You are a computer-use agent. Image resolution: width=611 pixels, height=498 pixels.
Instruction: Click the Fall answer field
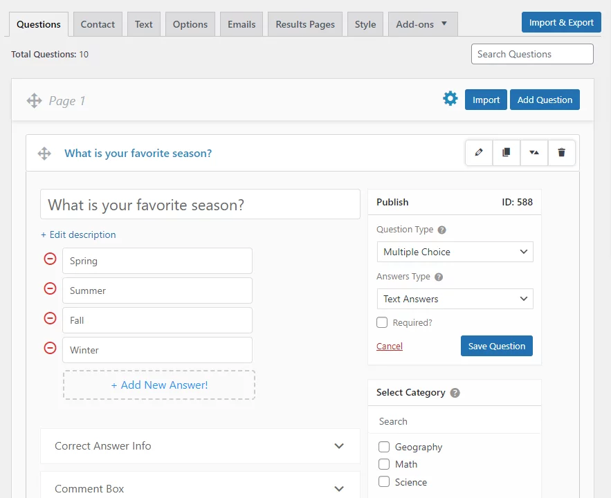pyautogui.click(x=157, y=320)
